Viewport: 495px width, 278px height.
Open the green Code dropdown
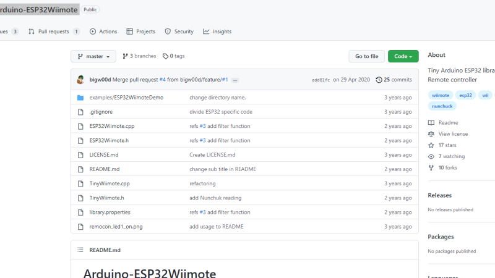(403, 56)
